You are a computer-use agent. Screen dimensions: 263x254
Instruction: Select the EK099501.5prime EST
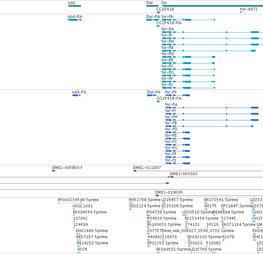158,252
